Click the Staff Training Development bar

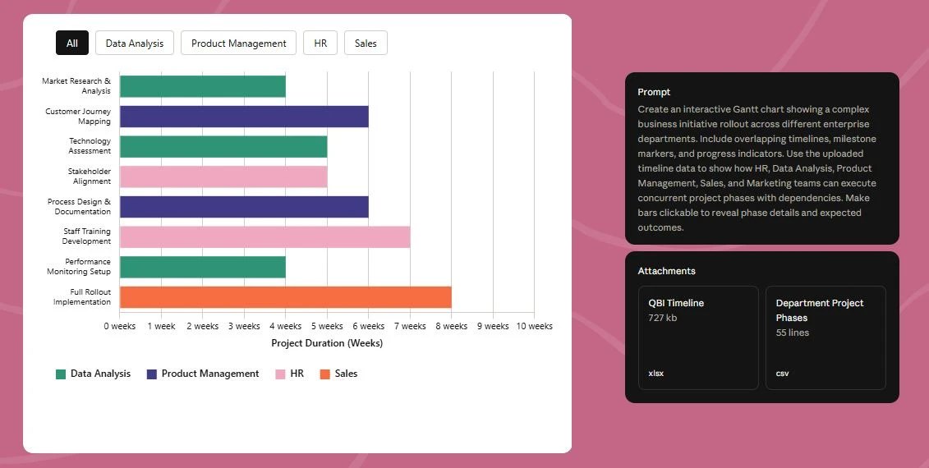click(264, 236)
